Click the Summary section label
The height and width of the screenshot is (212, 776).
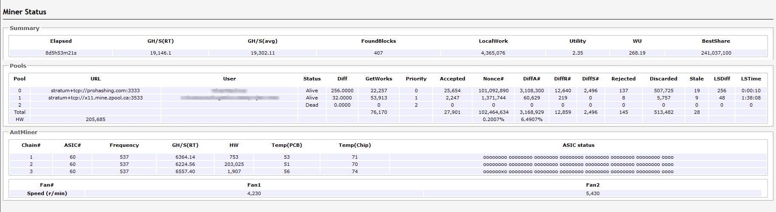pyautogui.click(x=24, y=28)
